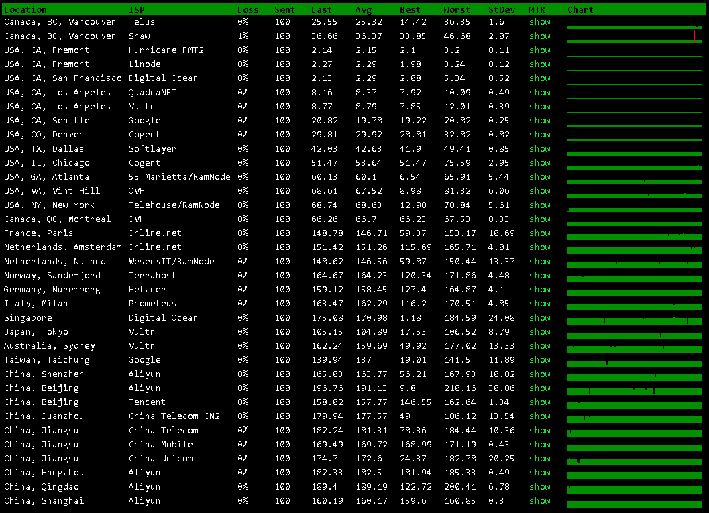Open MTR show link for Shaw Vancouver

tap(539, 36)
